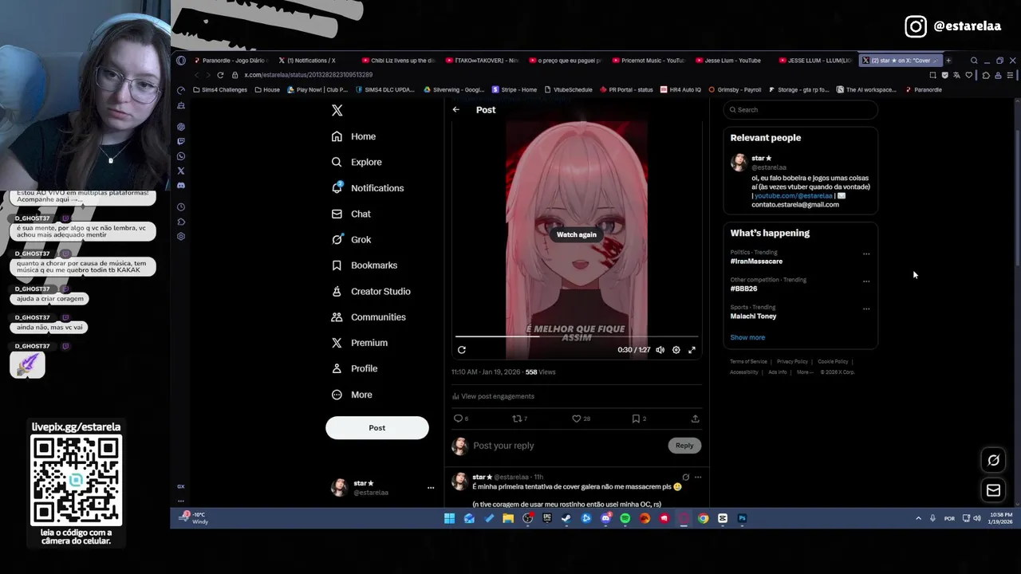Go to Home in X sidebar
1021x574 pixels.
[353, 136]
